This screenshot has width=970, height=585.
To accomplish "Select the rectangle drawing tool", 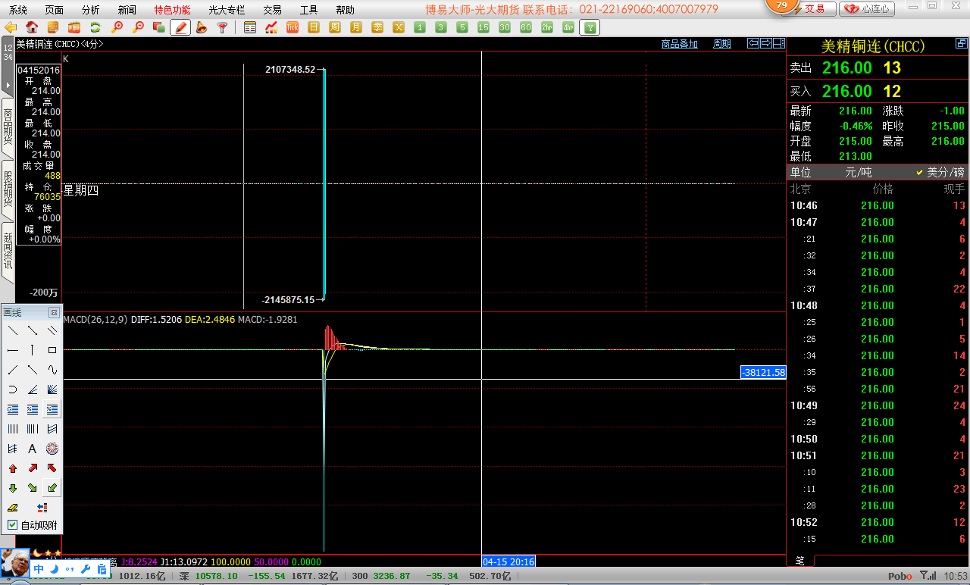I will (52, 350).
